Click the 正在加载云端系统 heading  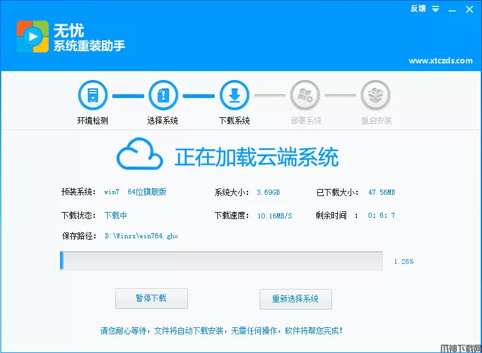tap(256, 157)
